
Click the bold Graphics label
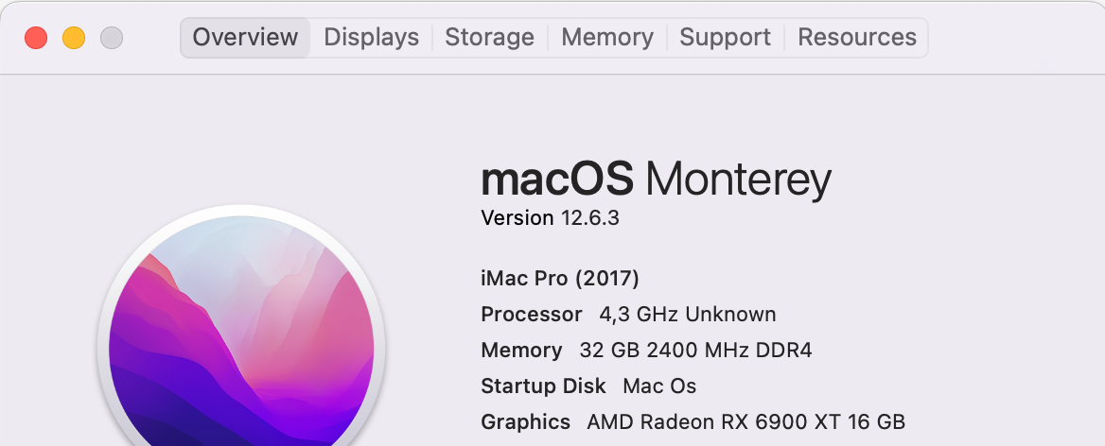pyautogui.click(x=525, y=422)
